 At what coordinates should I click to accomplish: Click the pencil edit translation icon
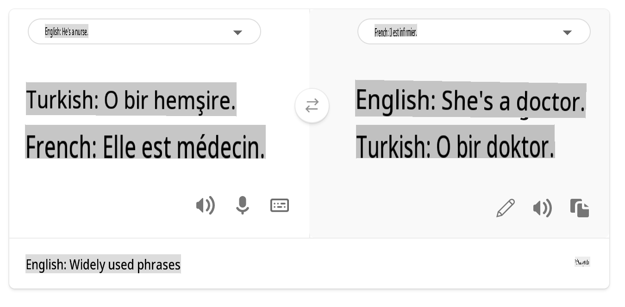tap(506, 208)
